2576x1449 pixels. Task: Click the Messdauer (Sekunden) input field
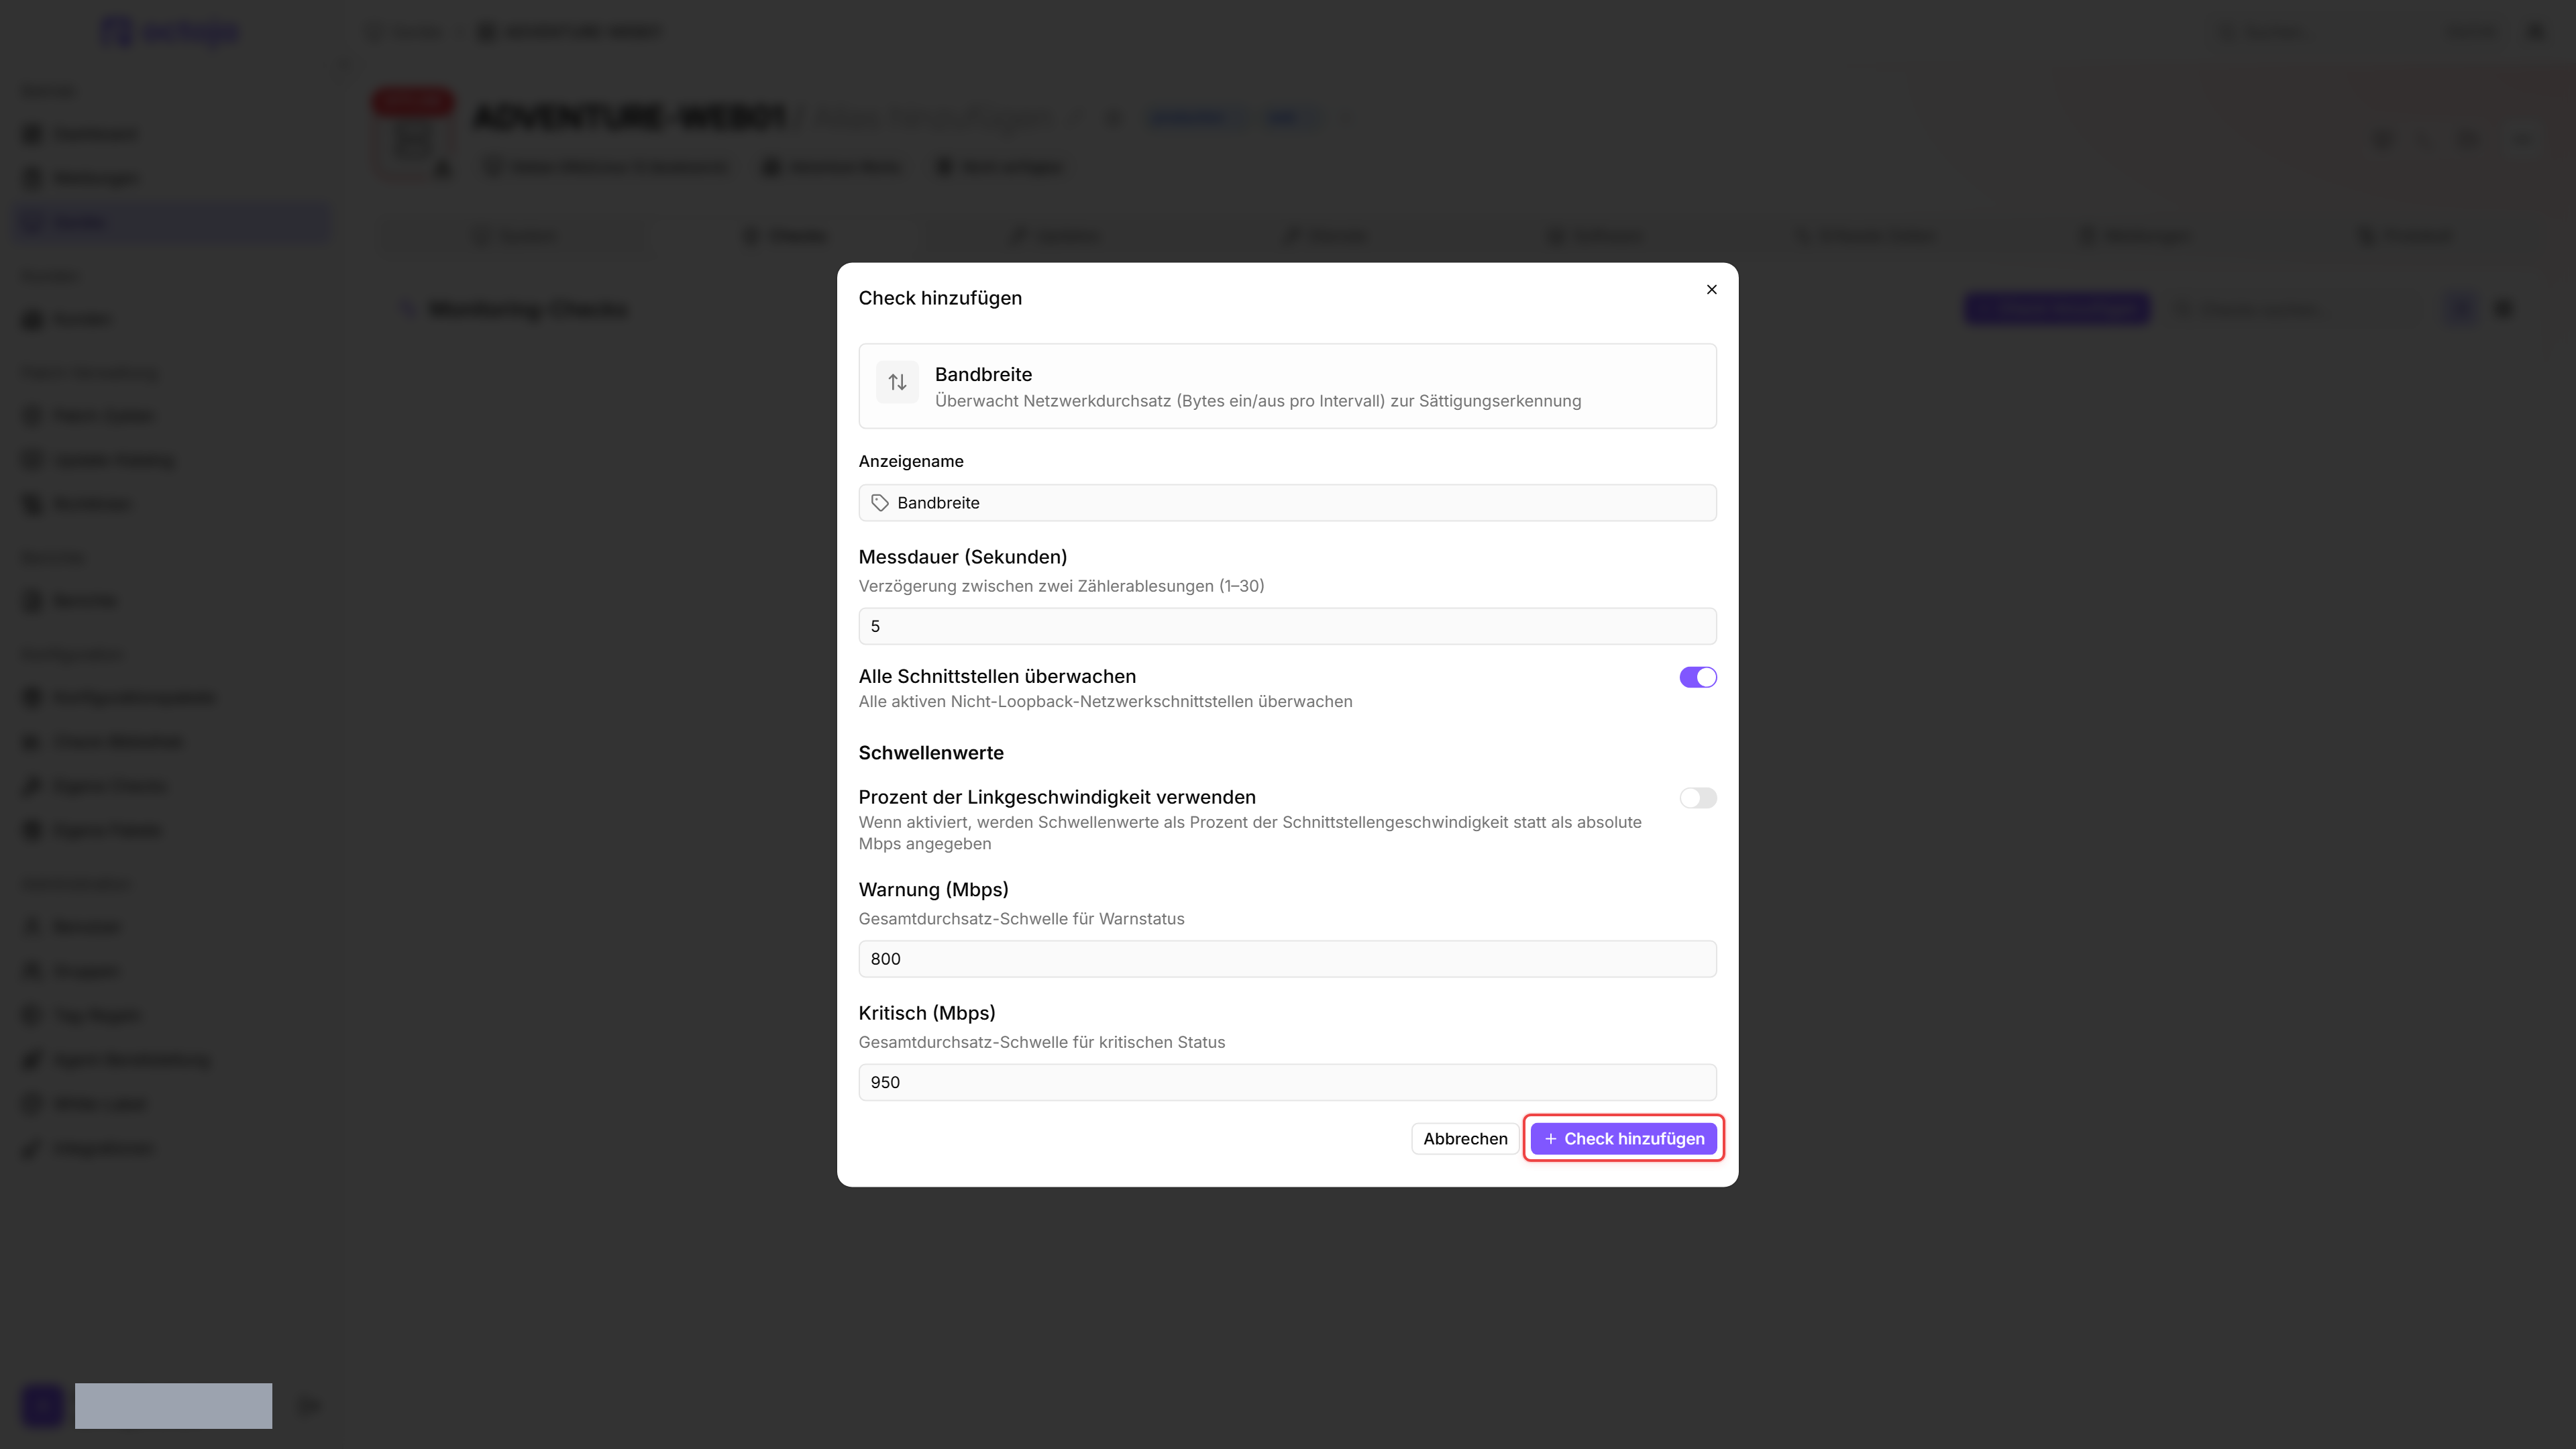pos(1287,626)
